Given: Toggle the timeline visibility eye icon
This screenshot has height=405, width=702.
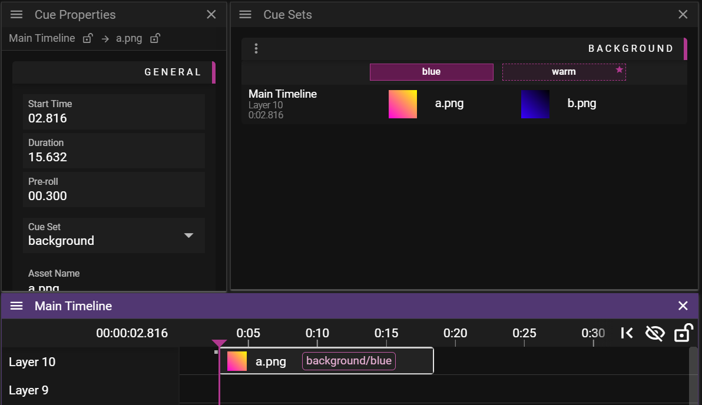Looking at the screenshot, I should point(654,333).
